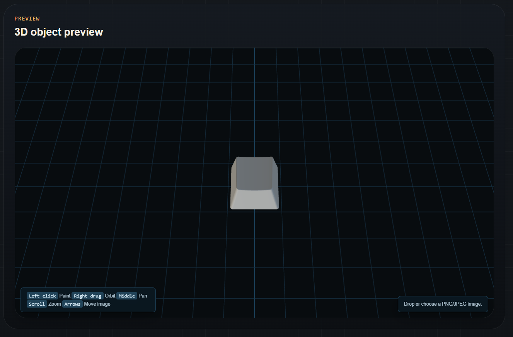The width and height of the screenshot is (513, 337).
Task: Click the "Drop or choose a PNG/JPEG image" button
Action: [443, 304]
